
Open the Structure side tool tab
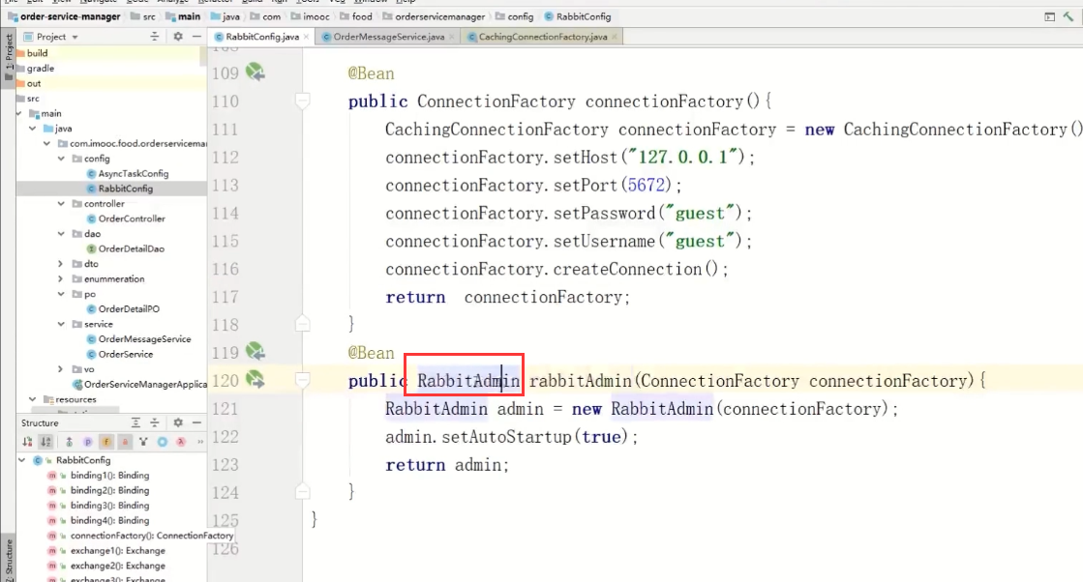pyautogui.click(x=8, y=557)
